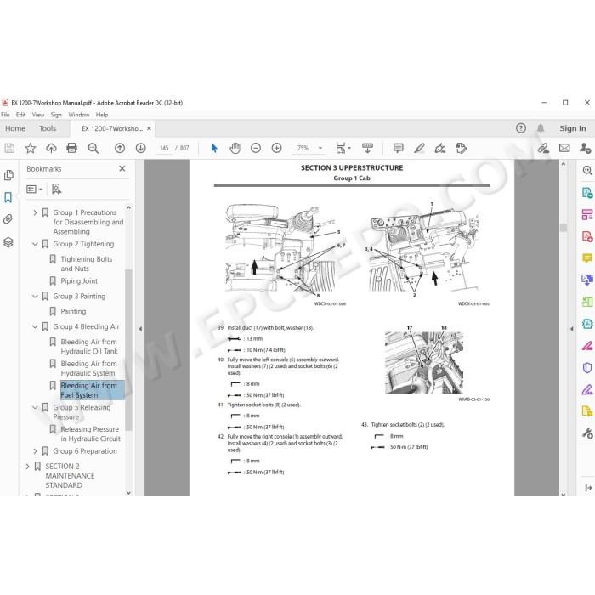Expand SECTION 2 MAINTENANCE STANDARD bookmark

[x=27, y=467]
